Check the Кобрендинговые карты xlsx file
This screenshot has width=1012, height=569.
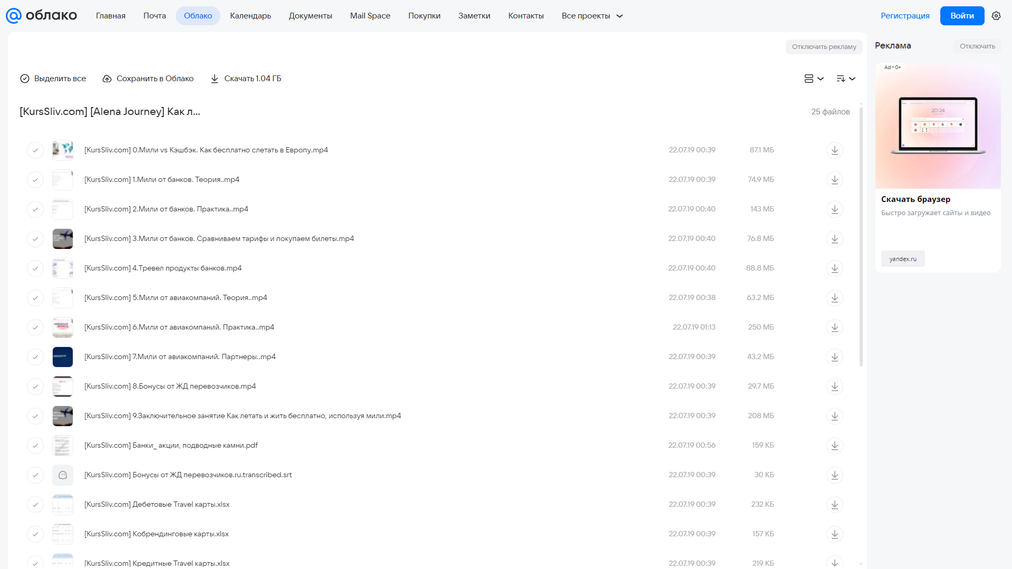[35, 534]
